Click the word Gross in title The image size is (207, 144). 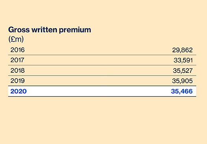19,30
